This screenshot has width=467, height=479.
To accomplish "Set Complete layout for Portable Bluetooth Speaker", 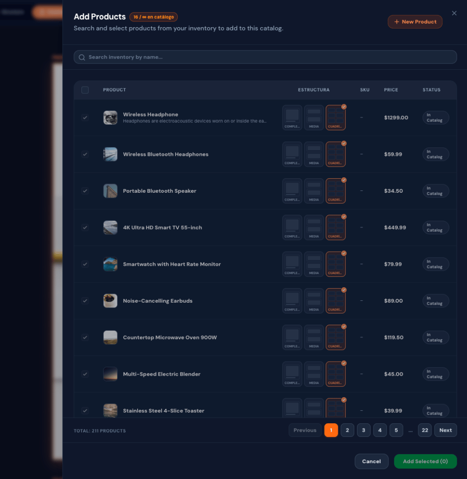I will 292,191.
